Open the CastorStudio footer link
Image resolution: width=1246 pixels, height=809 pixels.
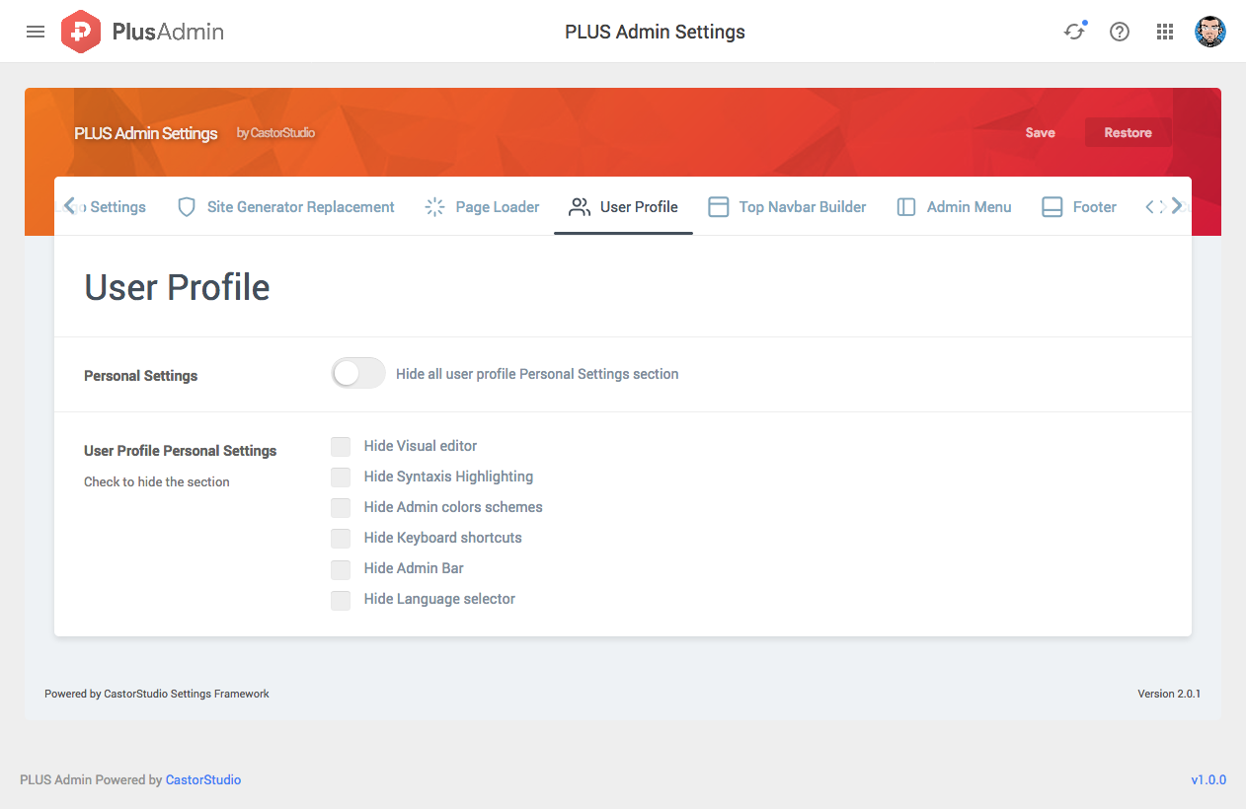click(203, 779)
